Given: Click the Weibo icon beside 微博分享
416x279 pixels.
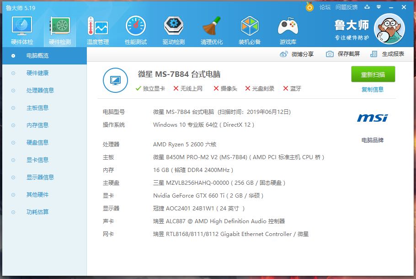Looking at the screenshot, I should point(283,54).
